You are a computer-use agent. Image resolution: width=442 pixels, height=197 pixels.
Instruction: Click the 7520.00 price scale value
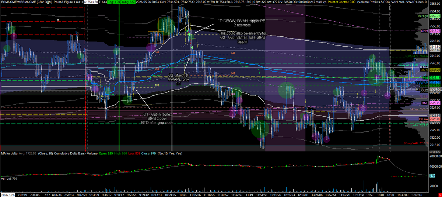[x=435, y=138]
